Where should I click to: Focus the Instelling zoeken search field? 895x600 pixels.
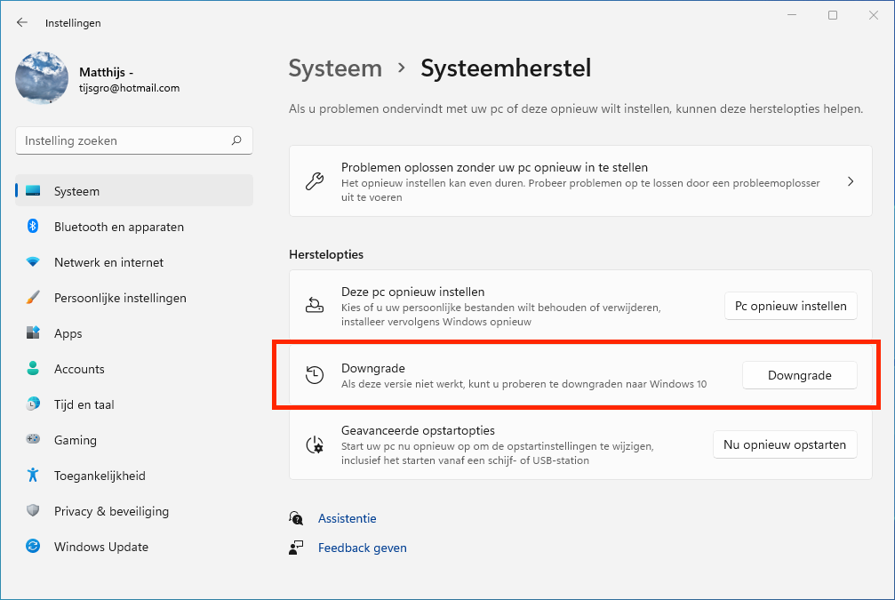124,140
